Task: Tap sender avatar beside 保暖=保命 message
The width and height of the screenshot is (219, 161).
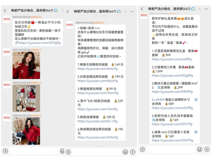Action: [x=70, y=25]
